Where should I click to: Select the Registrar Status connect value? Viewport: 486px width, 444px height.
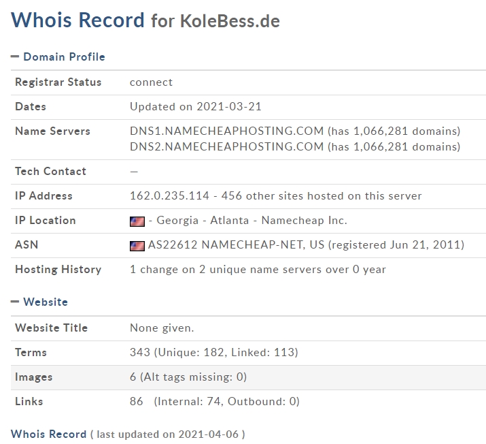151,82
